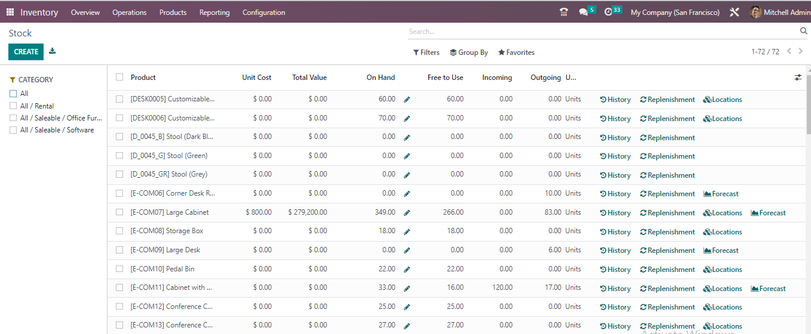Check 'All / Saleable / Office Fur...' checkbox
Screen dimensions: 811x334
coord(13,117)
